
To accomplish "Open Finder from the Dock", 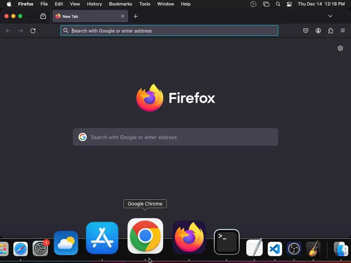I will pos(341,249).
